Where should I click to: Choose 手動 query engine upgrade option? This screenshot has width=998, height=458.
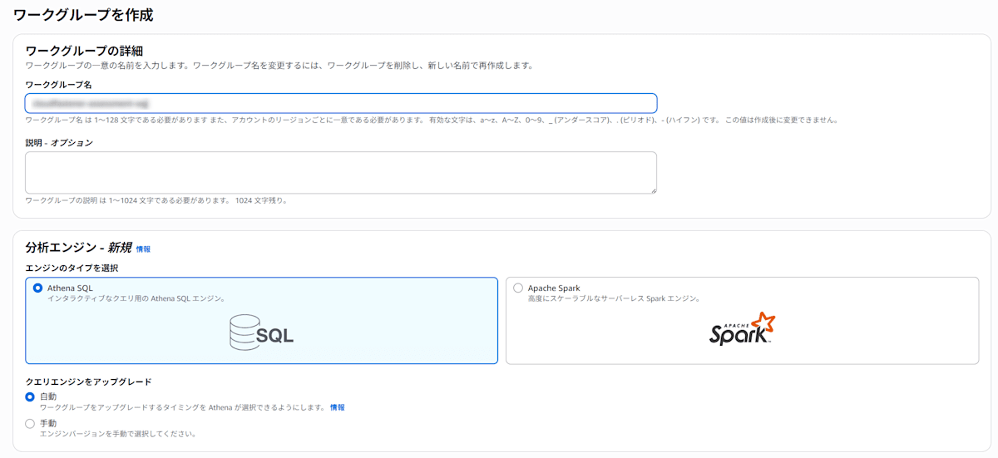(x=30, y=424)
